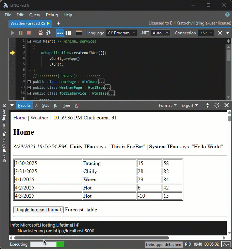Click the red bug debugger icon
The width and height of the screenshot is (232, 249).
[40, 33]
